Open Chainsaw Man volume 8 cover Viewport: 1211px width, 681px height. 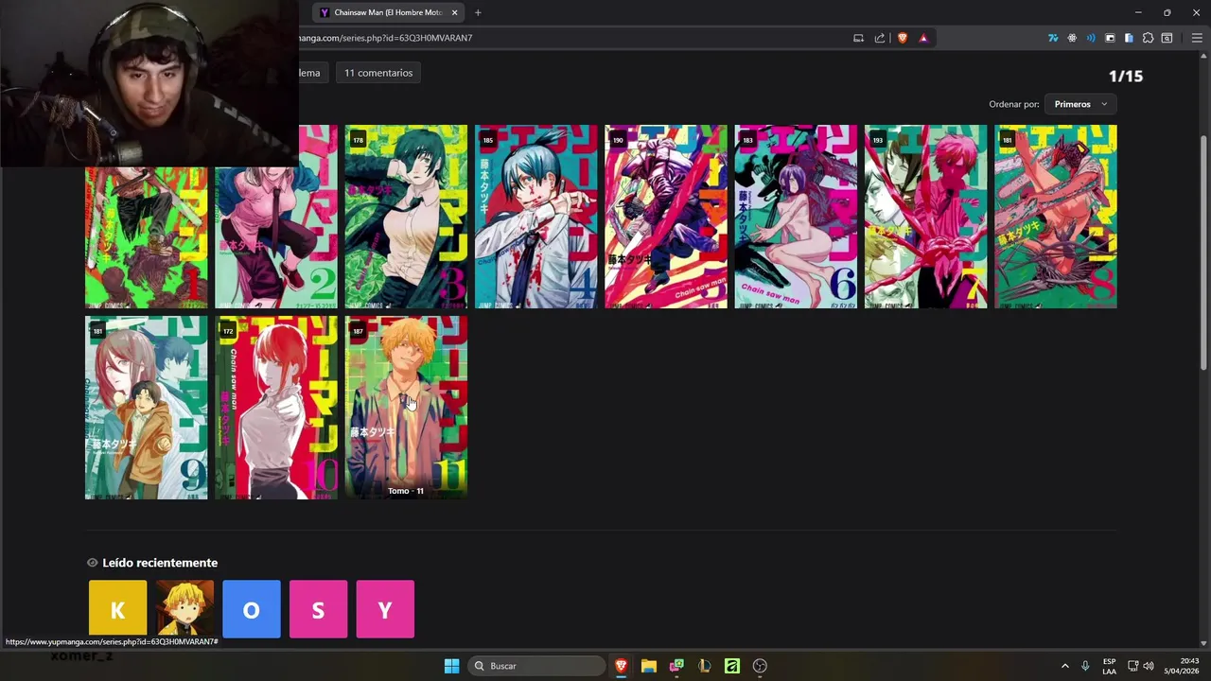coord(1056,217)
